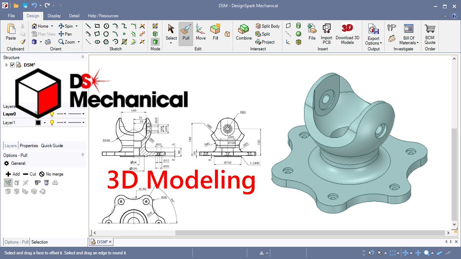Click the Home view button

pos(40,26)
